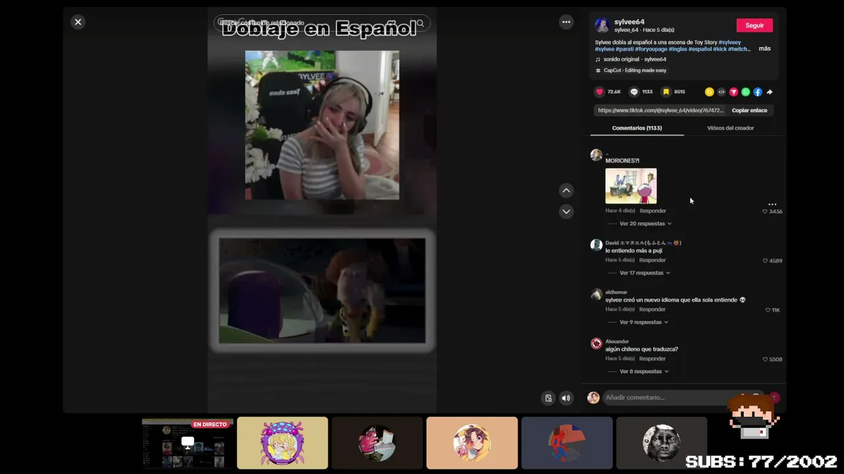The height and width of the screenshot is (474, 844).
Task: Open comments via the speech bubble icon
Action: (x=634, y=92)
